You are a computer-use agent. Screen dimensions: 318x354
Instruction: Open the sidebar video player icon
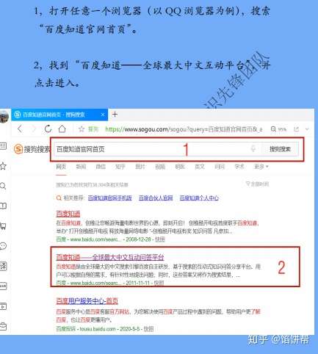click(x=3, y=306)
